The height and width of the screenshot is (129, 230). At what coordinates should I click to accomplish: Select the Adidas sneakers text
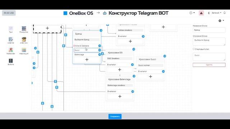(x=125, y=30)
